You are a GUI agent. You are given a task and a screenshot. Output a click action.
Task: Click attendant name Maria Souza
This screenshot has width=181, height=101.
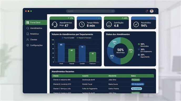coord(113,84)
